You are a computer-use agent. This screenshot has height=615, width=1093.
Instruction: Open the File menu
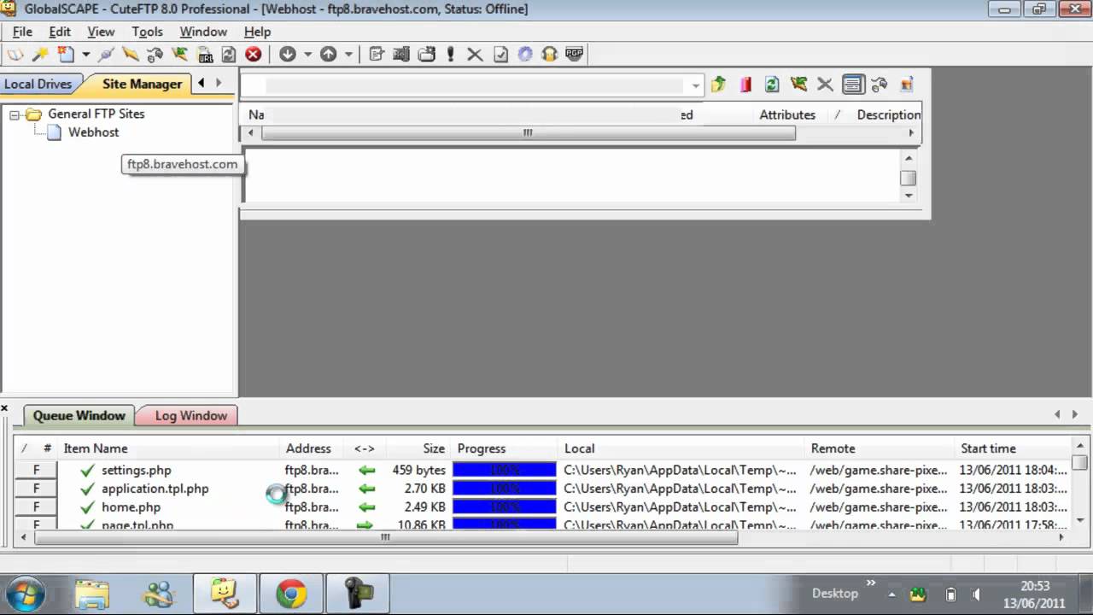22,32
